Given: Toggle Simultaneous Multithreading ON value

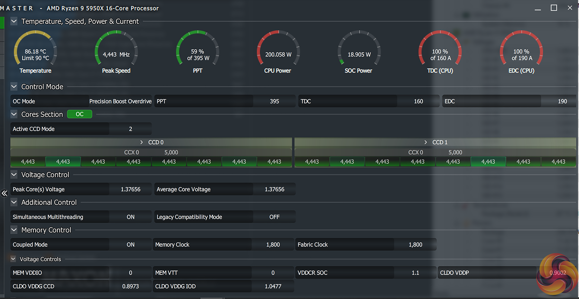Looking at the screenshot, I should point(130,217).
